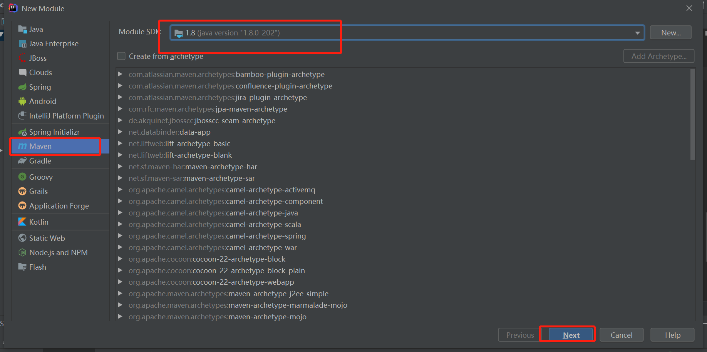The height and width of the screenshot is (352, 707).
Task: Close the New Module dialog
Action: [689, 8]
